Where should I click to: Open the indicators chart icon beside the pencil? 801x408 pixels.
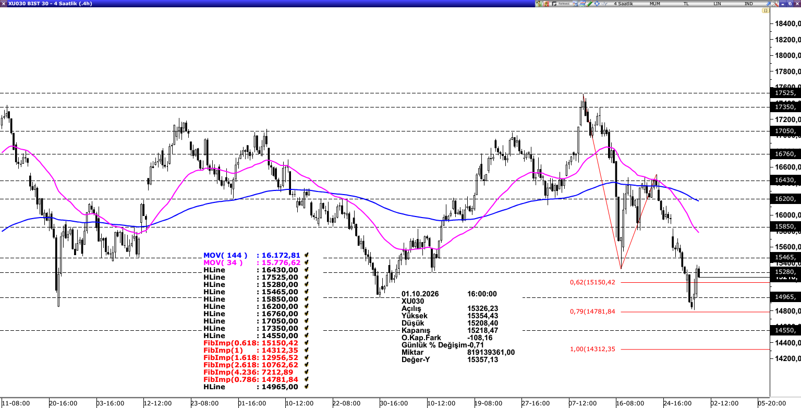point(582,4)
